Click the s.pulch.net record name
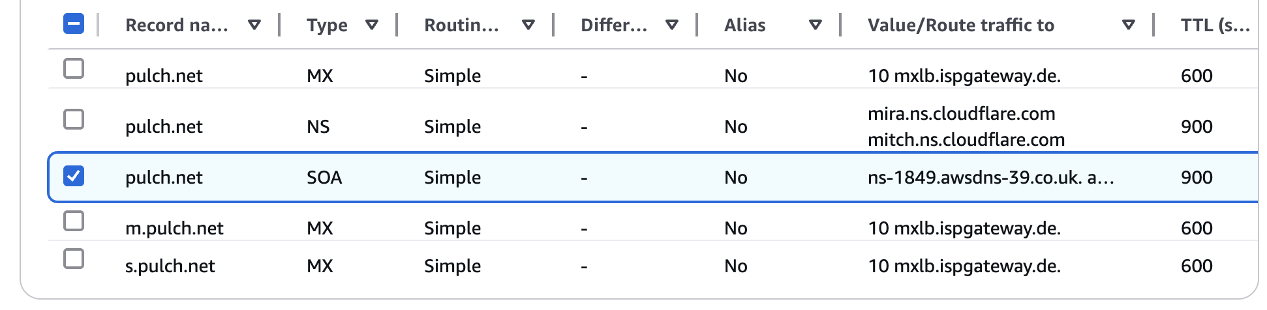 tap(170, 266)
